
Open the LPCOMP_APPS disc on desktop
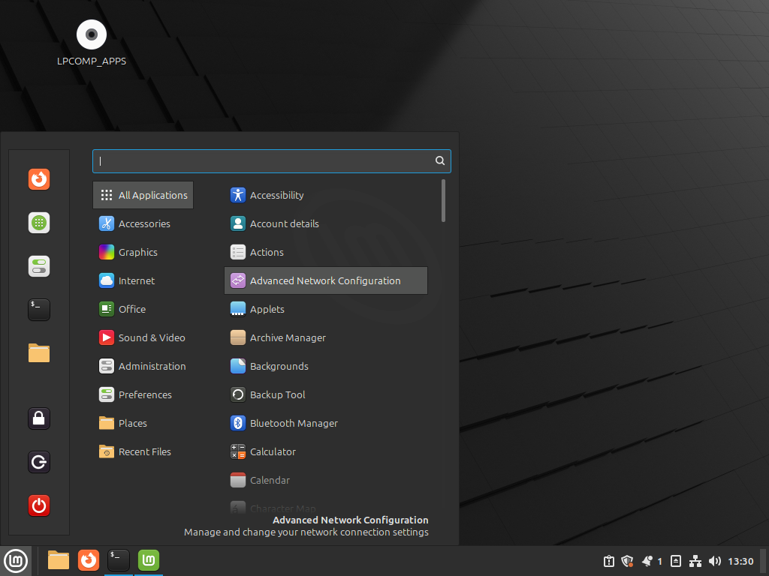pos(91,43)
